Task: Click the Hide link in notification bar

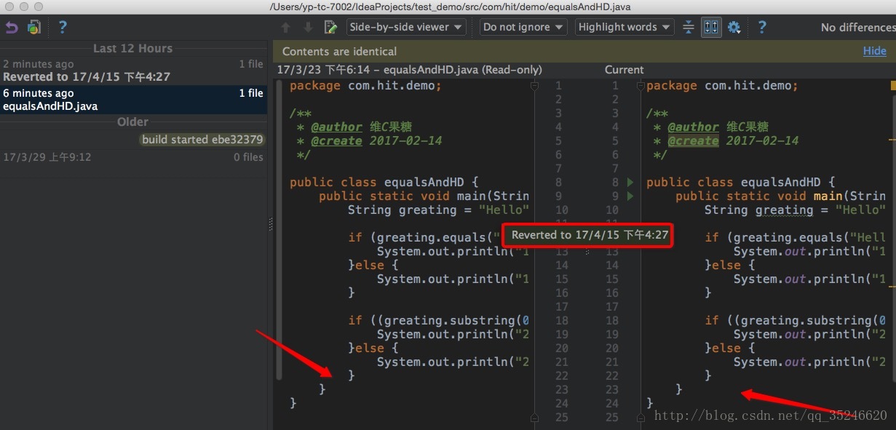Action: pos(874,52)
